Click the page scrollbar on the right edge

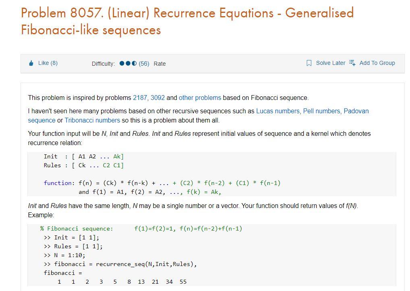click(x=408, y=145)
